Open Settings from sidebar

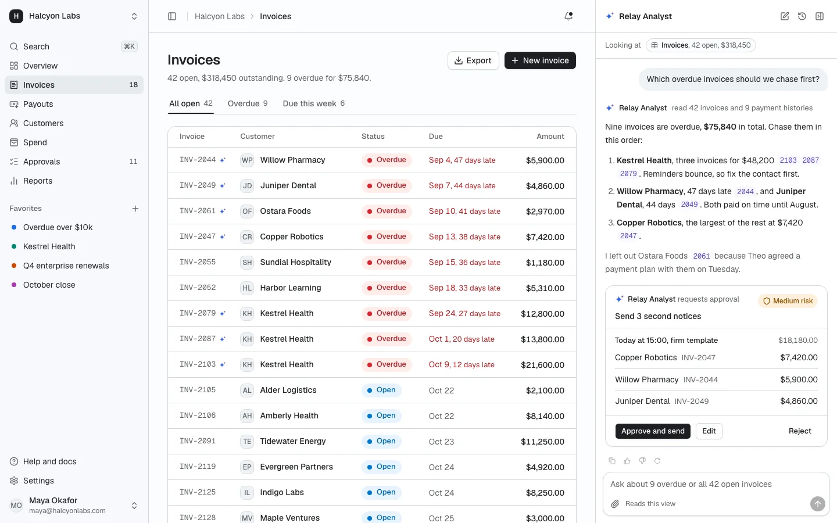click(x=74, y=481)
